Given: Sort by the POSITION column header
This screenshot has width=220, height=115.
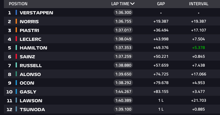Looking at the screenshot, I should tap(18, 4).
